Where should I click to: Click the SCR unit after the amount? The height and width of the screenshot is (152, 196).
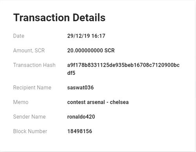click(109, 51)
